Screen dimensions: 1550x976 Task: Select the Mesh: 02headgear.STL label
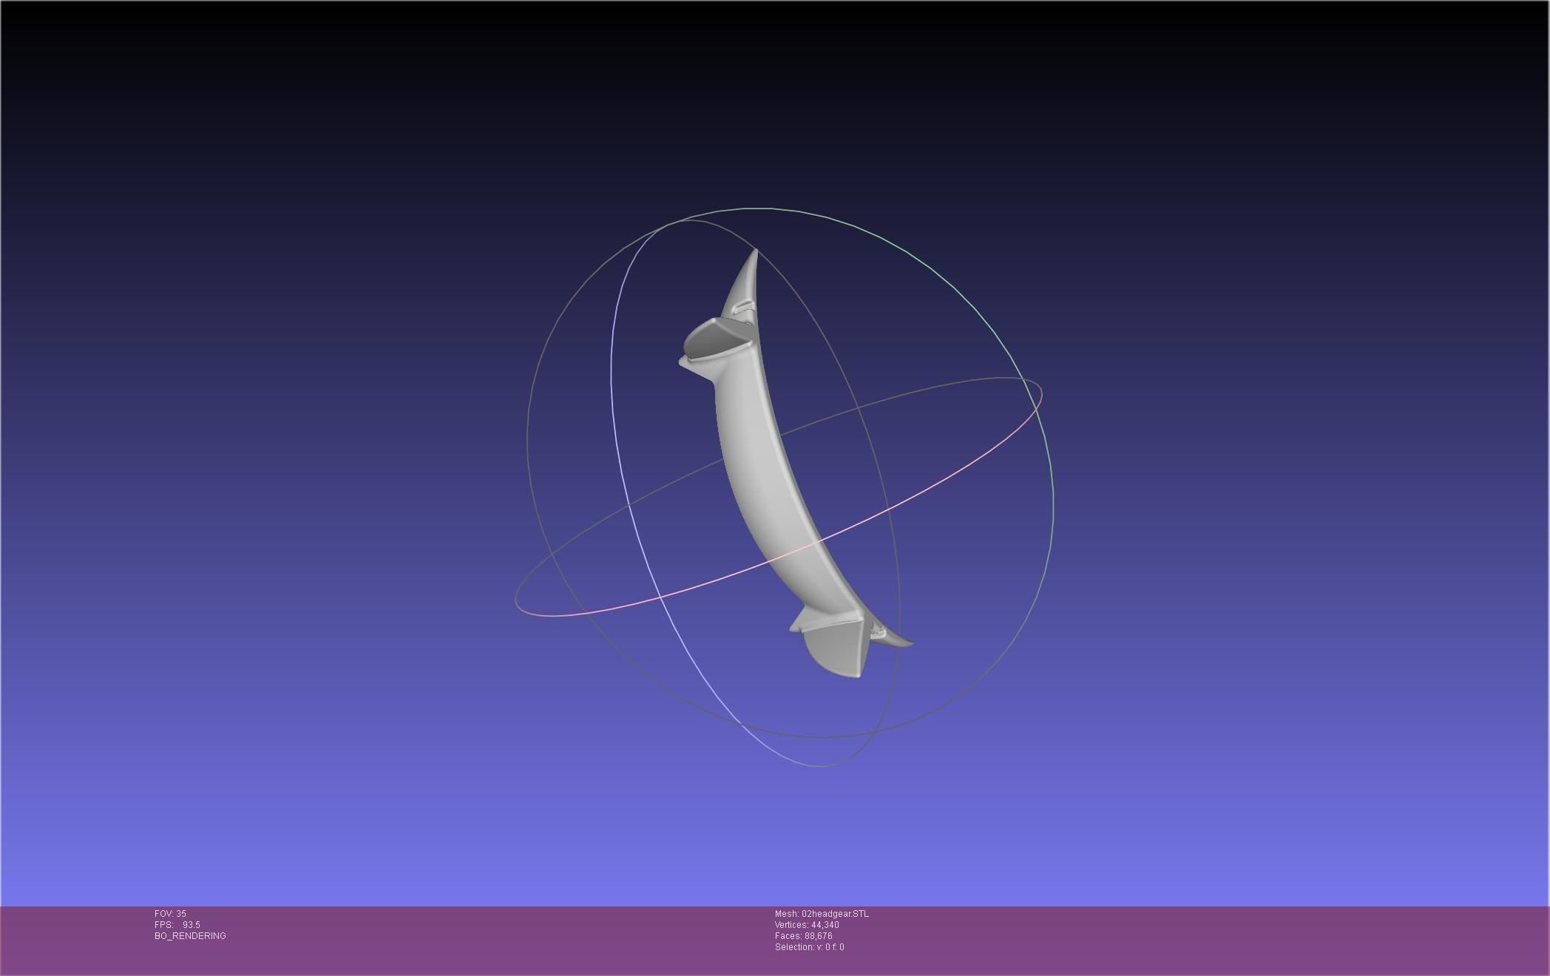click(x=822, y=914)
